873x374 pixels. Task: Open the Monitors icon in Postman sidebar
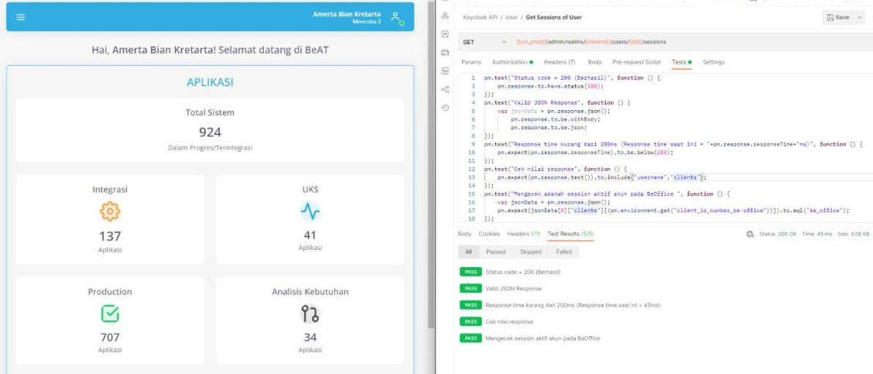coord(445,71)
